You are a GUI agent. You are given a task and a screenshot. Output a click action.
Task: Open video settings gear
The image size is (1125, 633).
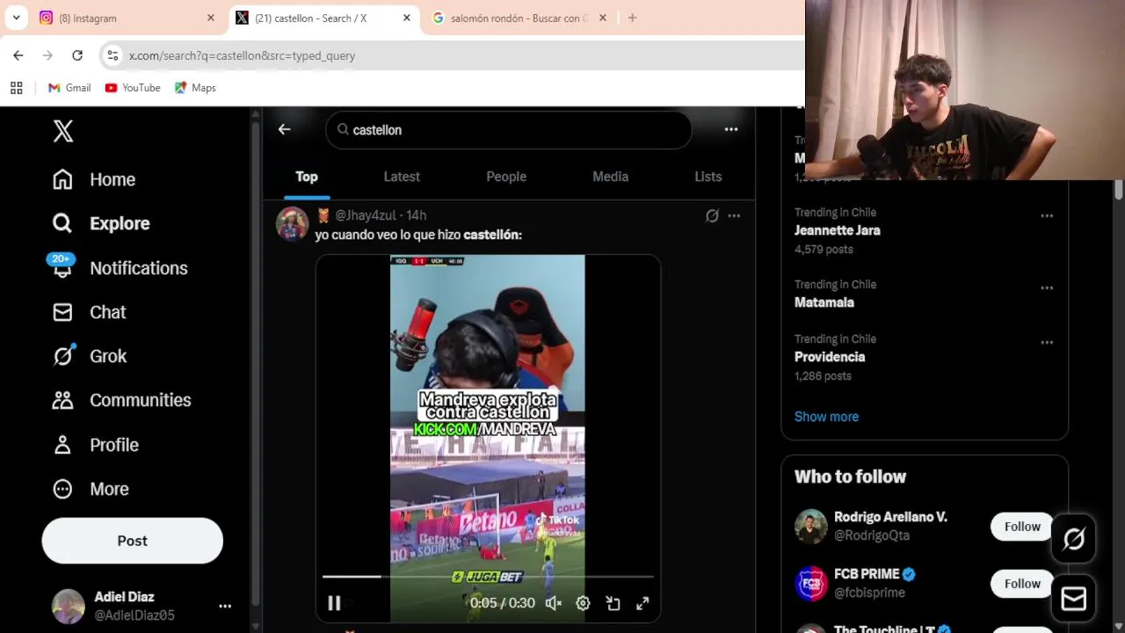(583, 603)
